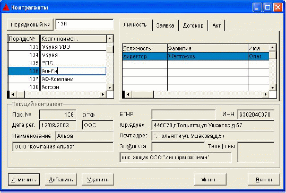The height and width of the screenshot is (193, 286).
Task: Click the 'Добавить' button
Action: point(61,180)
